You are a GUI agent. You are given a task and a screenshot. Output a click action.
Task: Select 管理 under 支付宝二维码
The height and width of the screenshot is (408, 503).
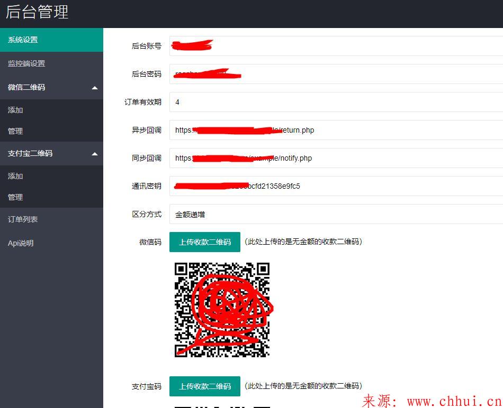(x=51, y=197)
